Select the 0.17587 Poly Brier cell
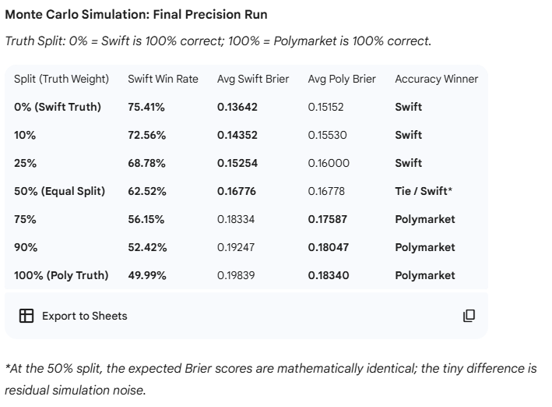Viewport: 552px width, 407px height. coord(328,219)
